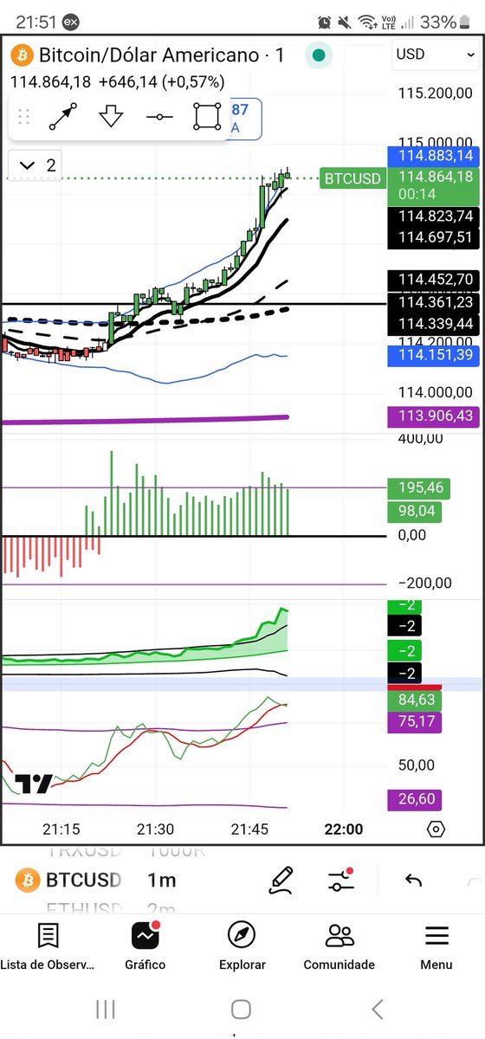Screen dimensions: 485x1039
Task: Tap the 114.151,39 blue band price label
Action: pos(434,355)
